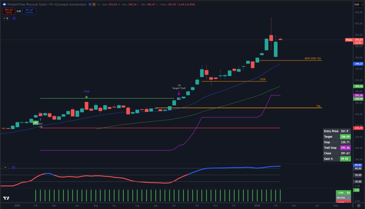
Task: Toggle the orange D change-mode icon
Action: point(94,5)
